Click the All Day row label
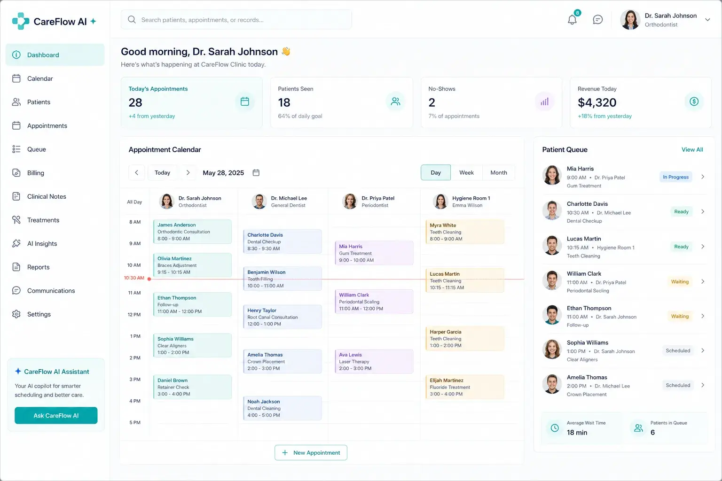 pos(134,202)
